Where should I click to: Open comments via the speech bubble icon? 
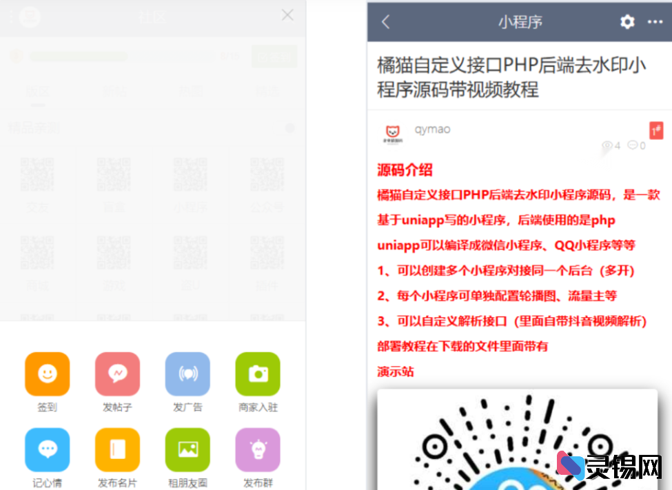pos(631,145)
